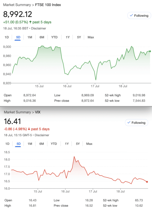The height and width of the screenshot is (208, 152).
Task: Click VIX Low value 16.28
Action: 89,200
